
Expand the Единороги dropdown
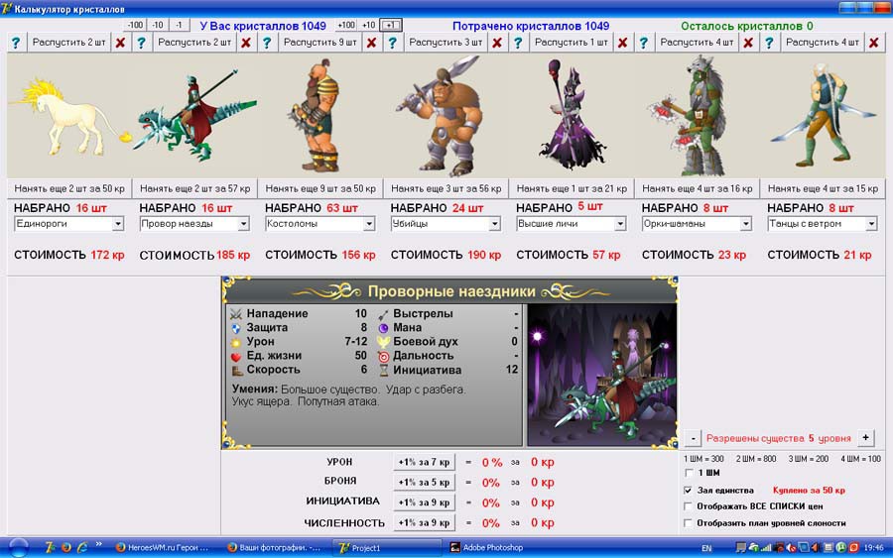118,224
